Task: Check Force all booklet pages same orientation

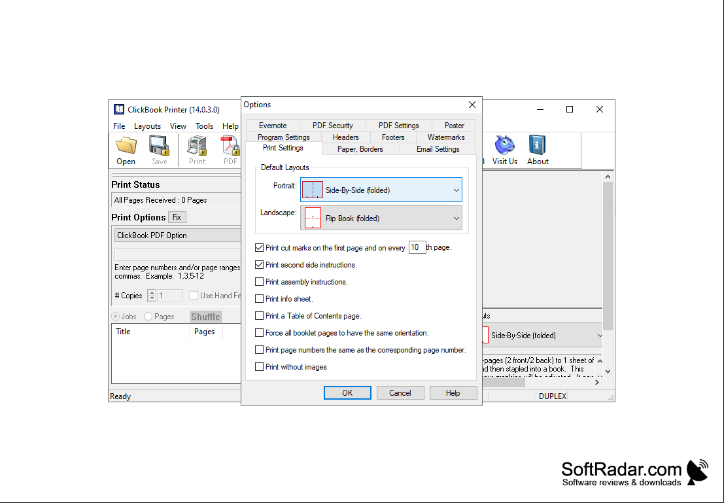Action: tap(260, 332)
